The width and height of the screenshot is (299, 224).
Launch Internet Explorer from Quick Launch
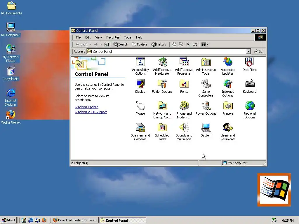point(30,220)
